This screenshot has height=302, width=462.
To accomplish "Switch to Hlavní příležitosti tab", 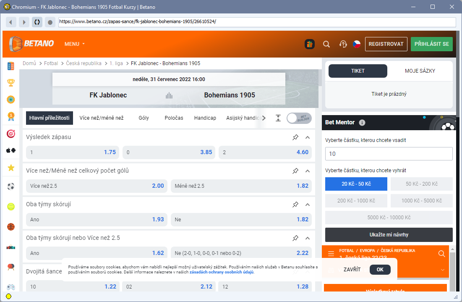I will pos(50,118).
